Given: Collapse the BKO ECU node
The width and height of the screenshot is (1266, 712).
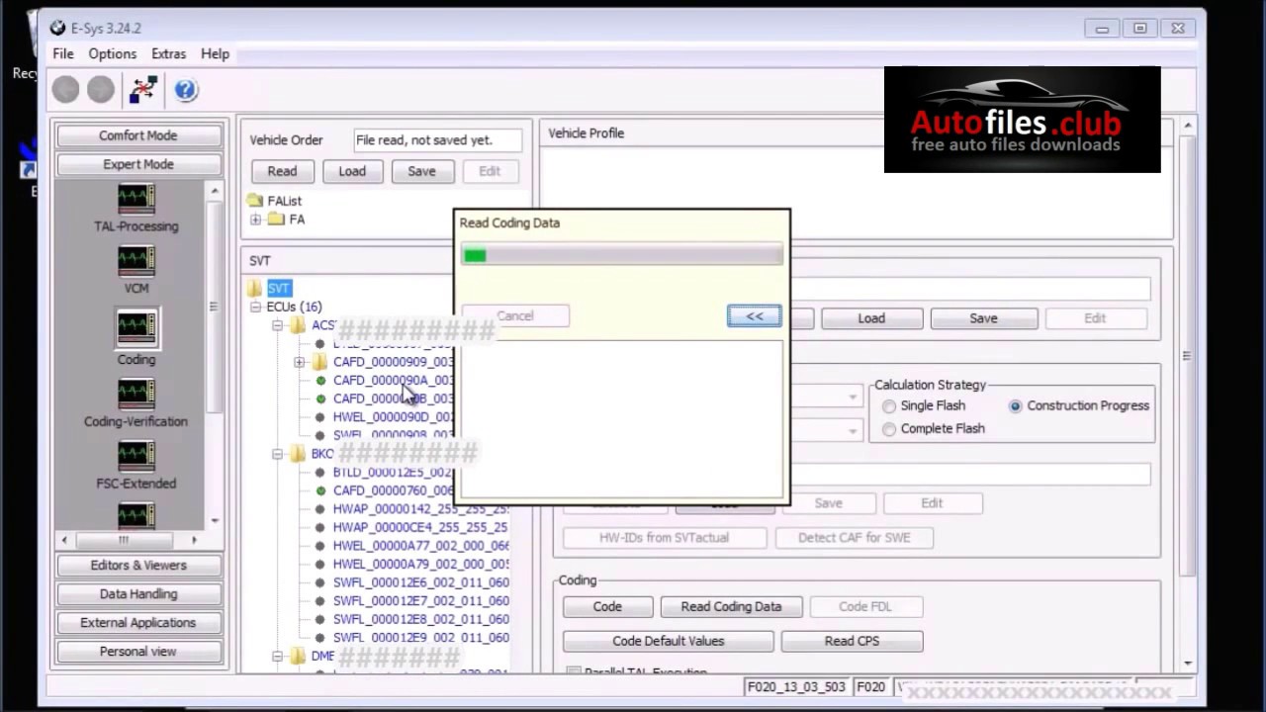Looking at the screenshot, I should point(277,454).
